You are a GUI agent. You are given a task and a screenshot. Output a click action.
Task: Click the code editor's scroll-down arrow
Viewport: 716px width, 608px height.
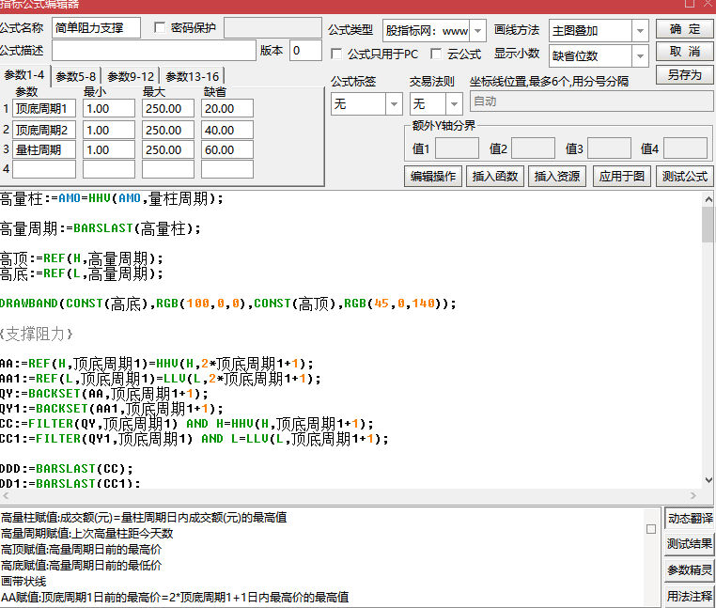pyautogui.click(x=708, y=480)
